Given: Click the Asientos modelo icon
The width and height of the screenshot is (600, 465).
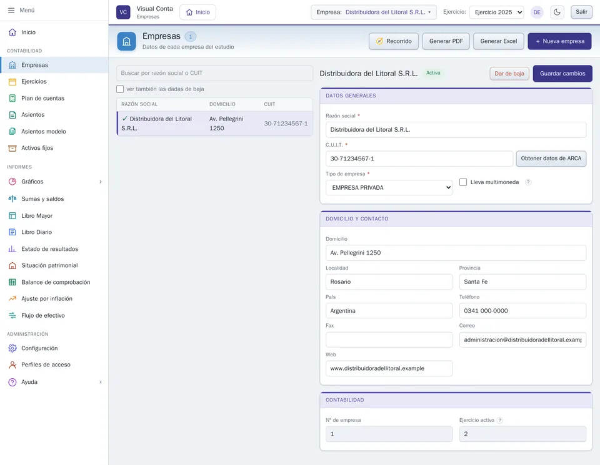Looking at the screenshot, I should [12, 132].
